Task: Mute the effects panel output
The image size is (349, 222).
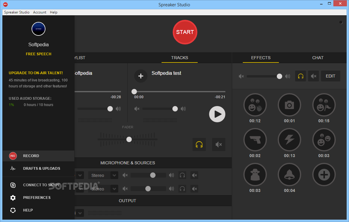Action: [x=313, y=76]
